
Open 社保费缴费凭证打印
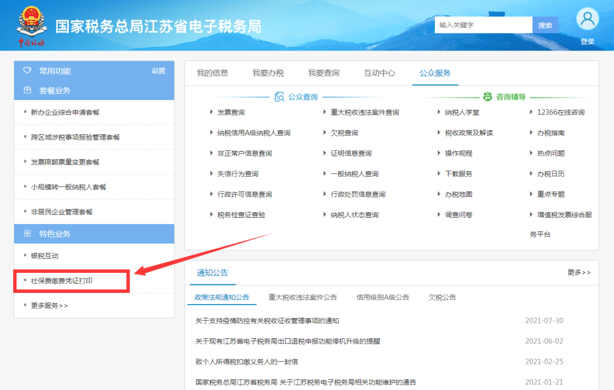pos(61,281)
